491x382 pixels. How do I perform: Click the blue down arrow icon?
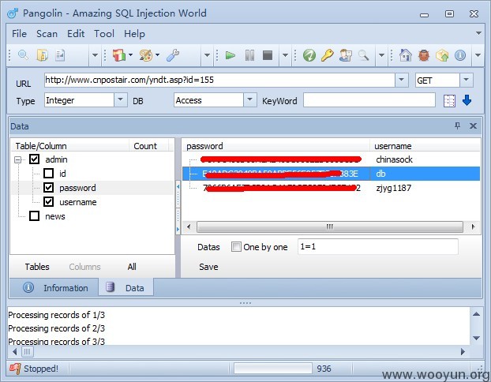[x=467, y=100]
